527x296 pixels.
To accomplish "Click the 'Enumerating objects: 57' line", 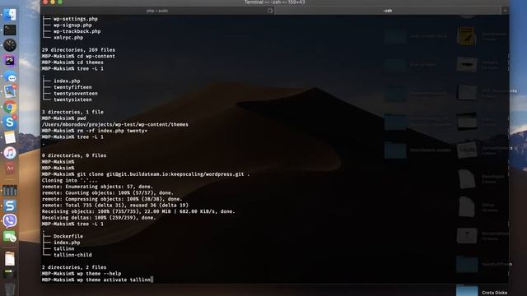I will coord(97,187).
